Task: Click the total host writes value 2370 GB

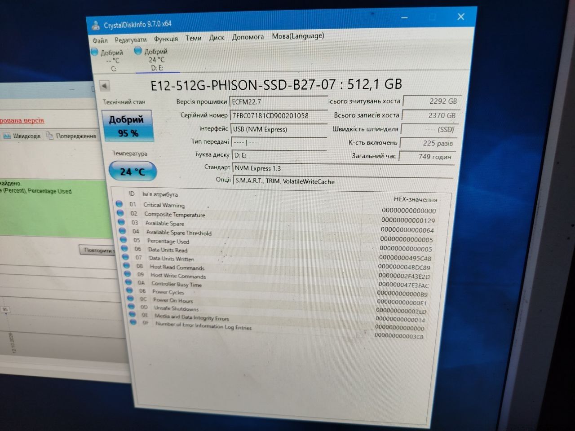Action: click(430, 115)
